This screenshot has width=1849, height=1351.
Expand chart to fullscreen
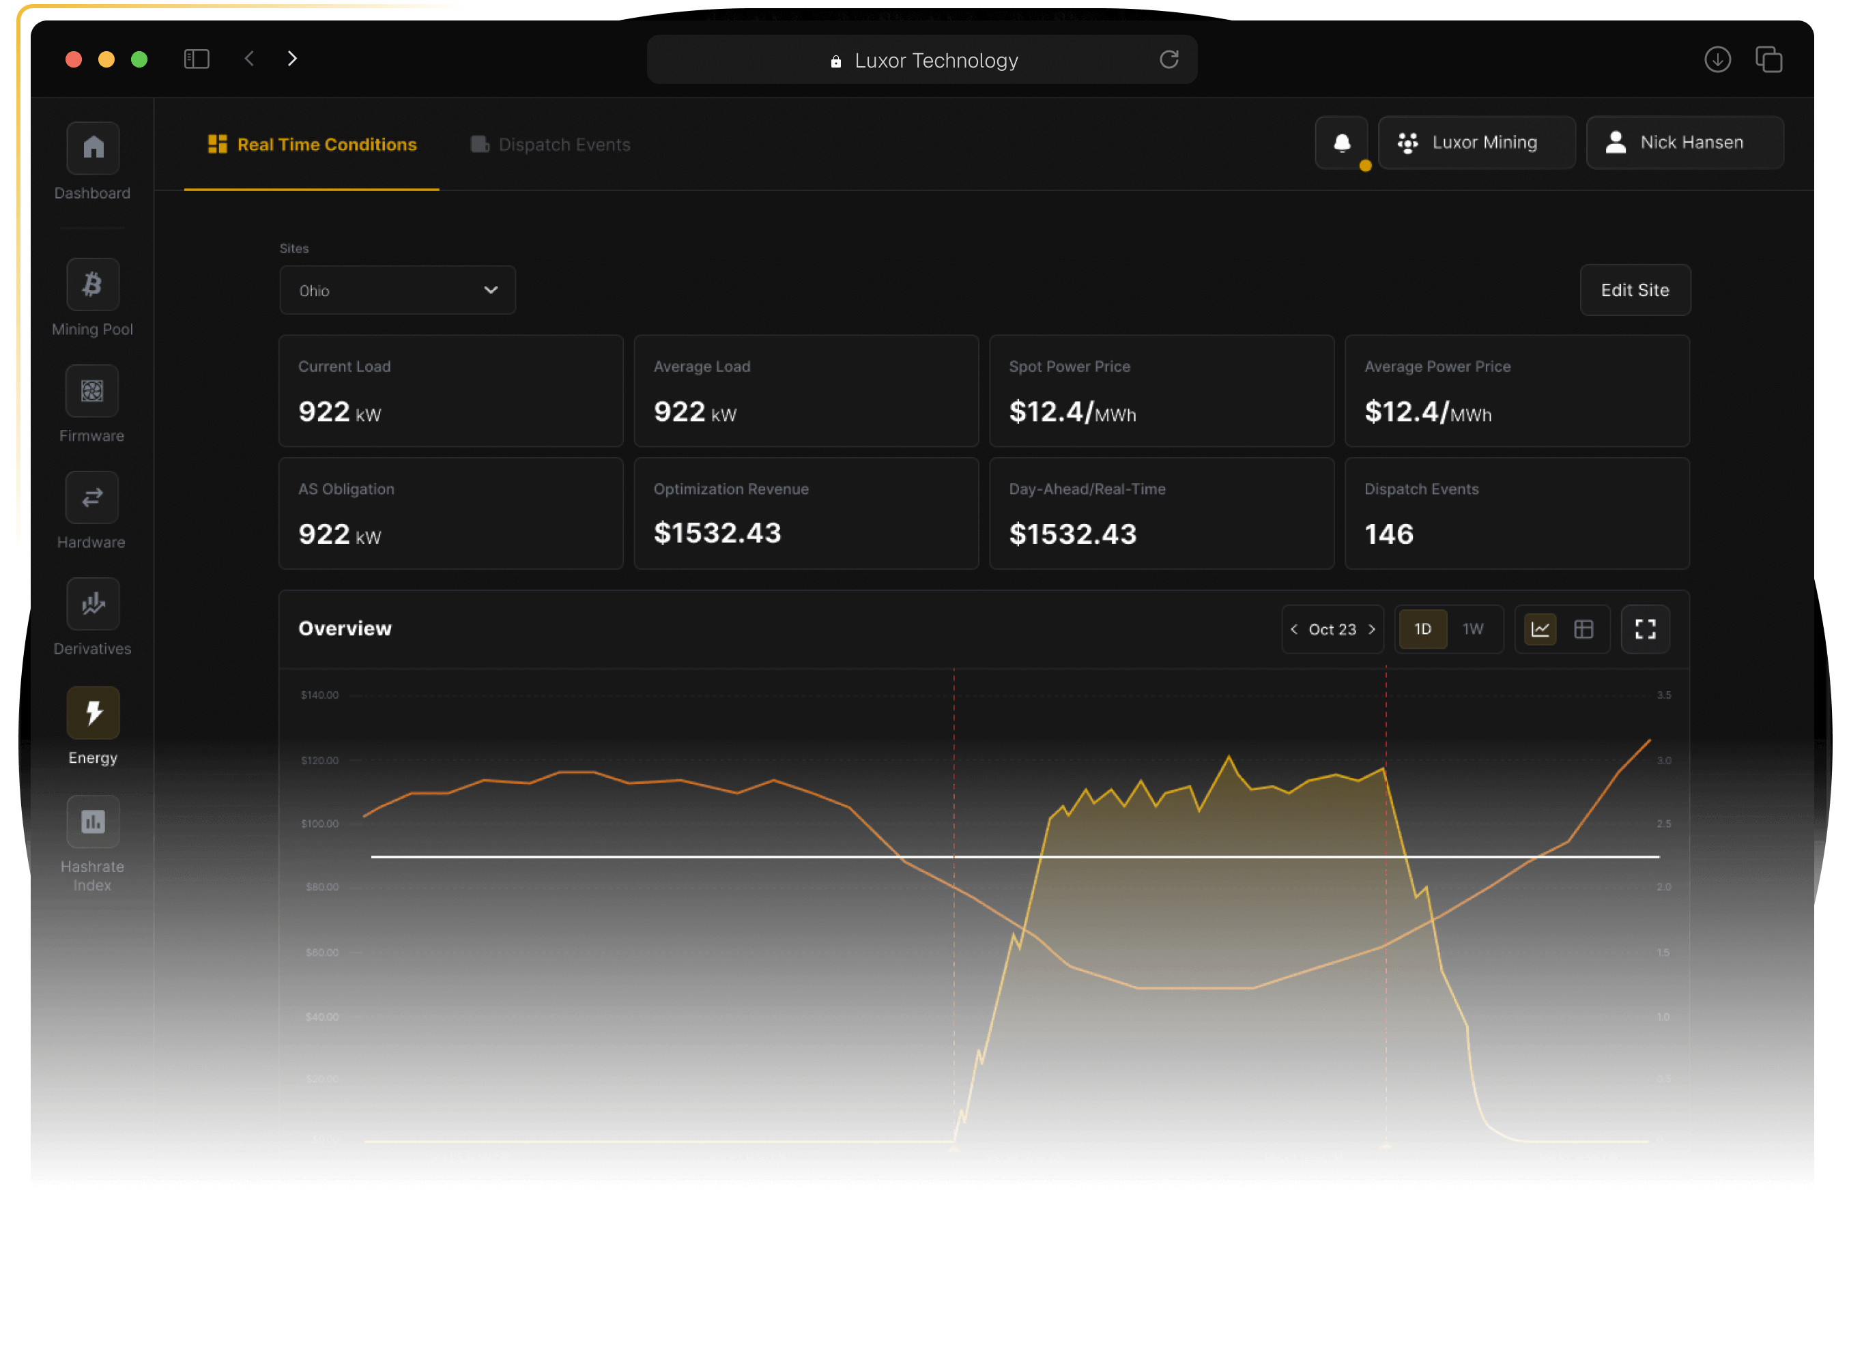pos(1644,629)
